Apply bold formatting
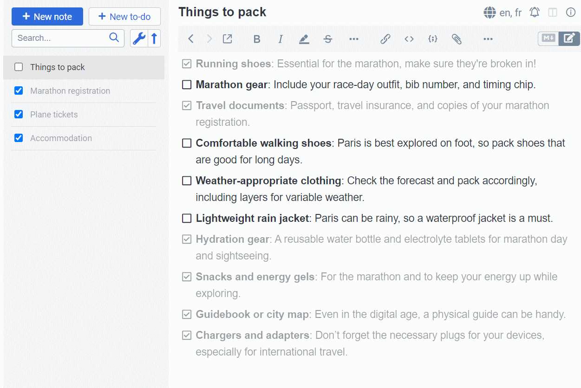The width and height of the screenshot is (581, 388). pos(257,39)
